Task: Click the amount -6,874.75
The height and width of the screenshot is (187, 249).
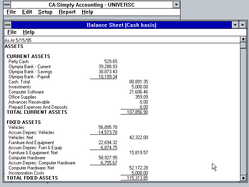Action: coord(109,148)
